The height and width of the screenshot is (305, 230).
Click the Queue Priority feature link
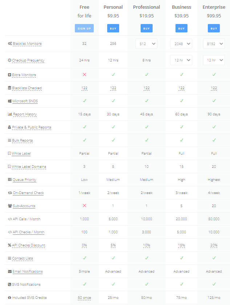click(24, 180)
